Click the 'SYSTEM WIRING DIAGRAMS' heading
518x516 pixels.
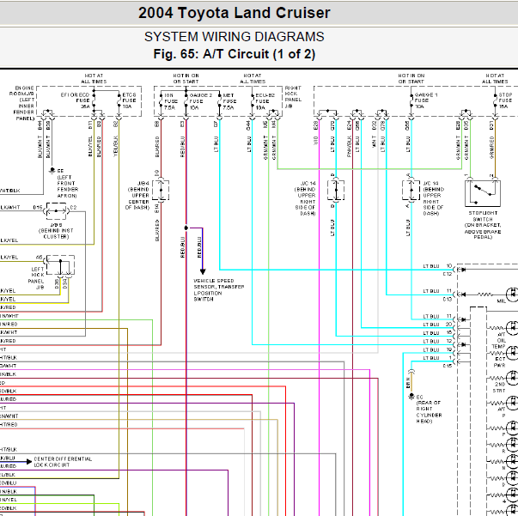[x=235, y=37]
